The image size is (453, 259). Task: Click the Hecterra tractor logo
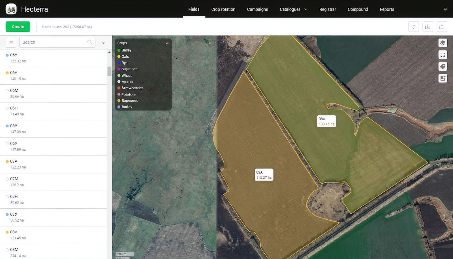(11, 9)
